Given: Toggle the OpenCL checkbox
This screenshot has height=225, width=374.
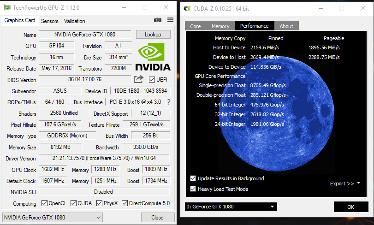Looking at the screenshot, I should [x=44, y=203].
